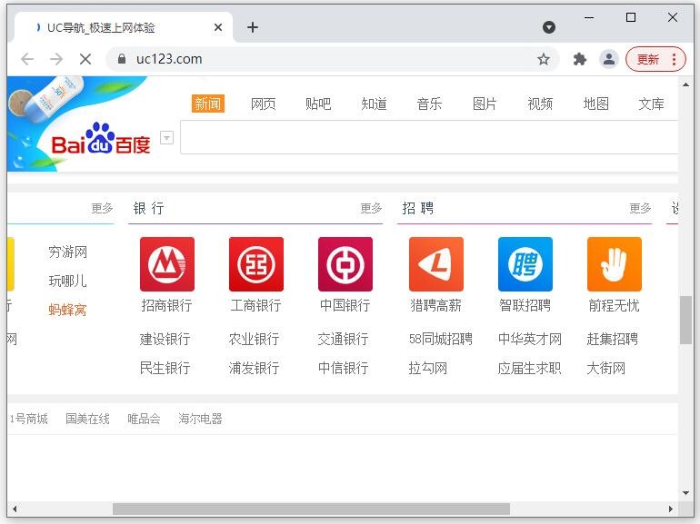Switch to the 图片 search tab
700x524 pixels.
[x=485, y=104]
